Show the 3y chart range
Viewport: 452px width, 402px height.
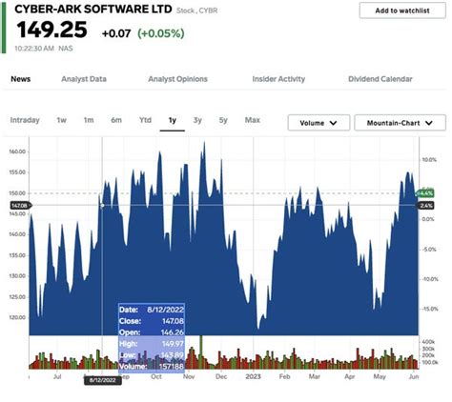(x=197, y=120)
